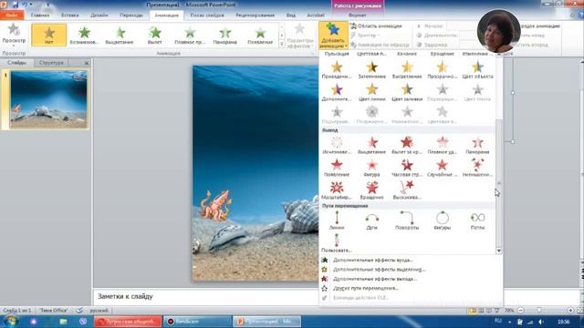Open the Windows Start menu

point(10,322)
